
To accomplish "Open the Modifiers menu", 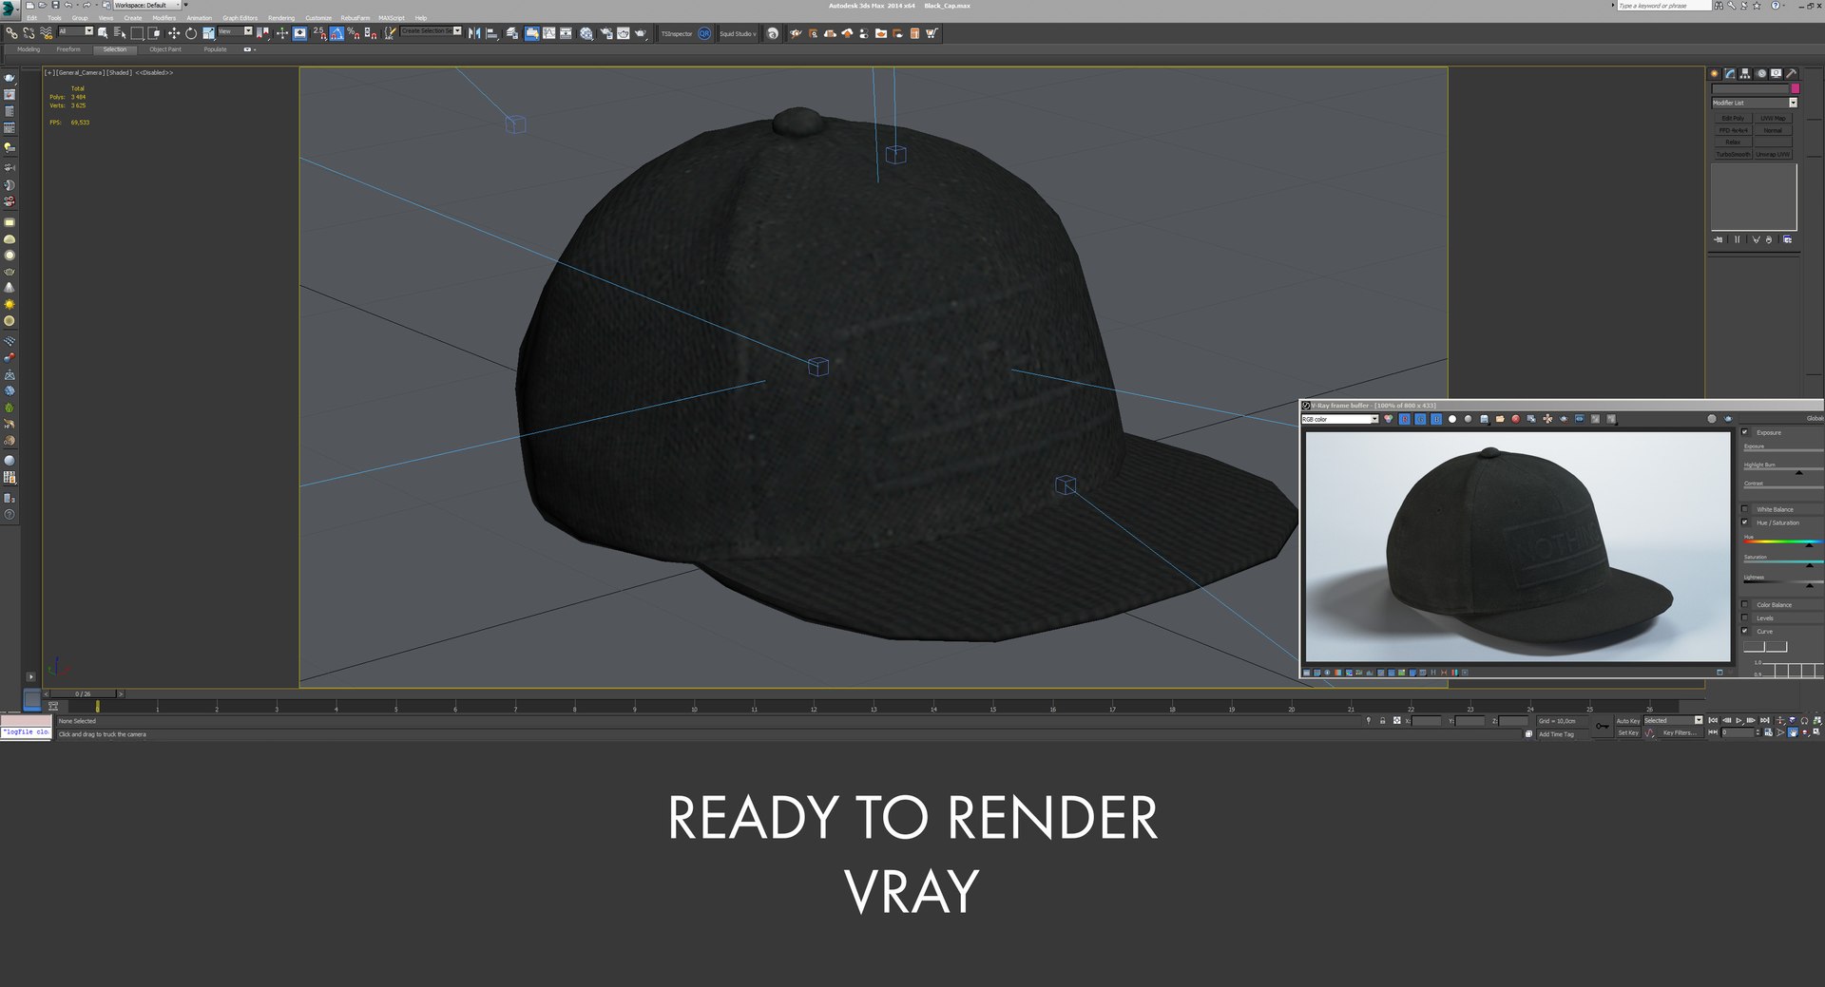I will [x=163, y=18].
